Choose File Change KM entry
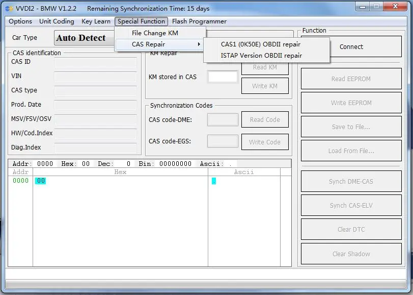Viewport: 413px width, 295px height. click(160, 33)
